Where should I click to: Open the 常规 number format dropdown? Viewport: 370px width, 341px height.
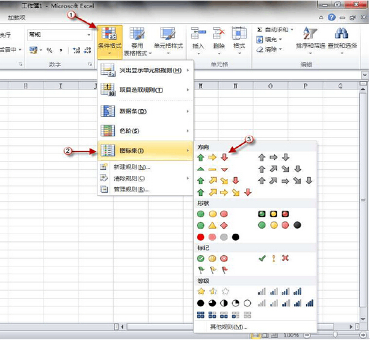[x=88, y=35]
